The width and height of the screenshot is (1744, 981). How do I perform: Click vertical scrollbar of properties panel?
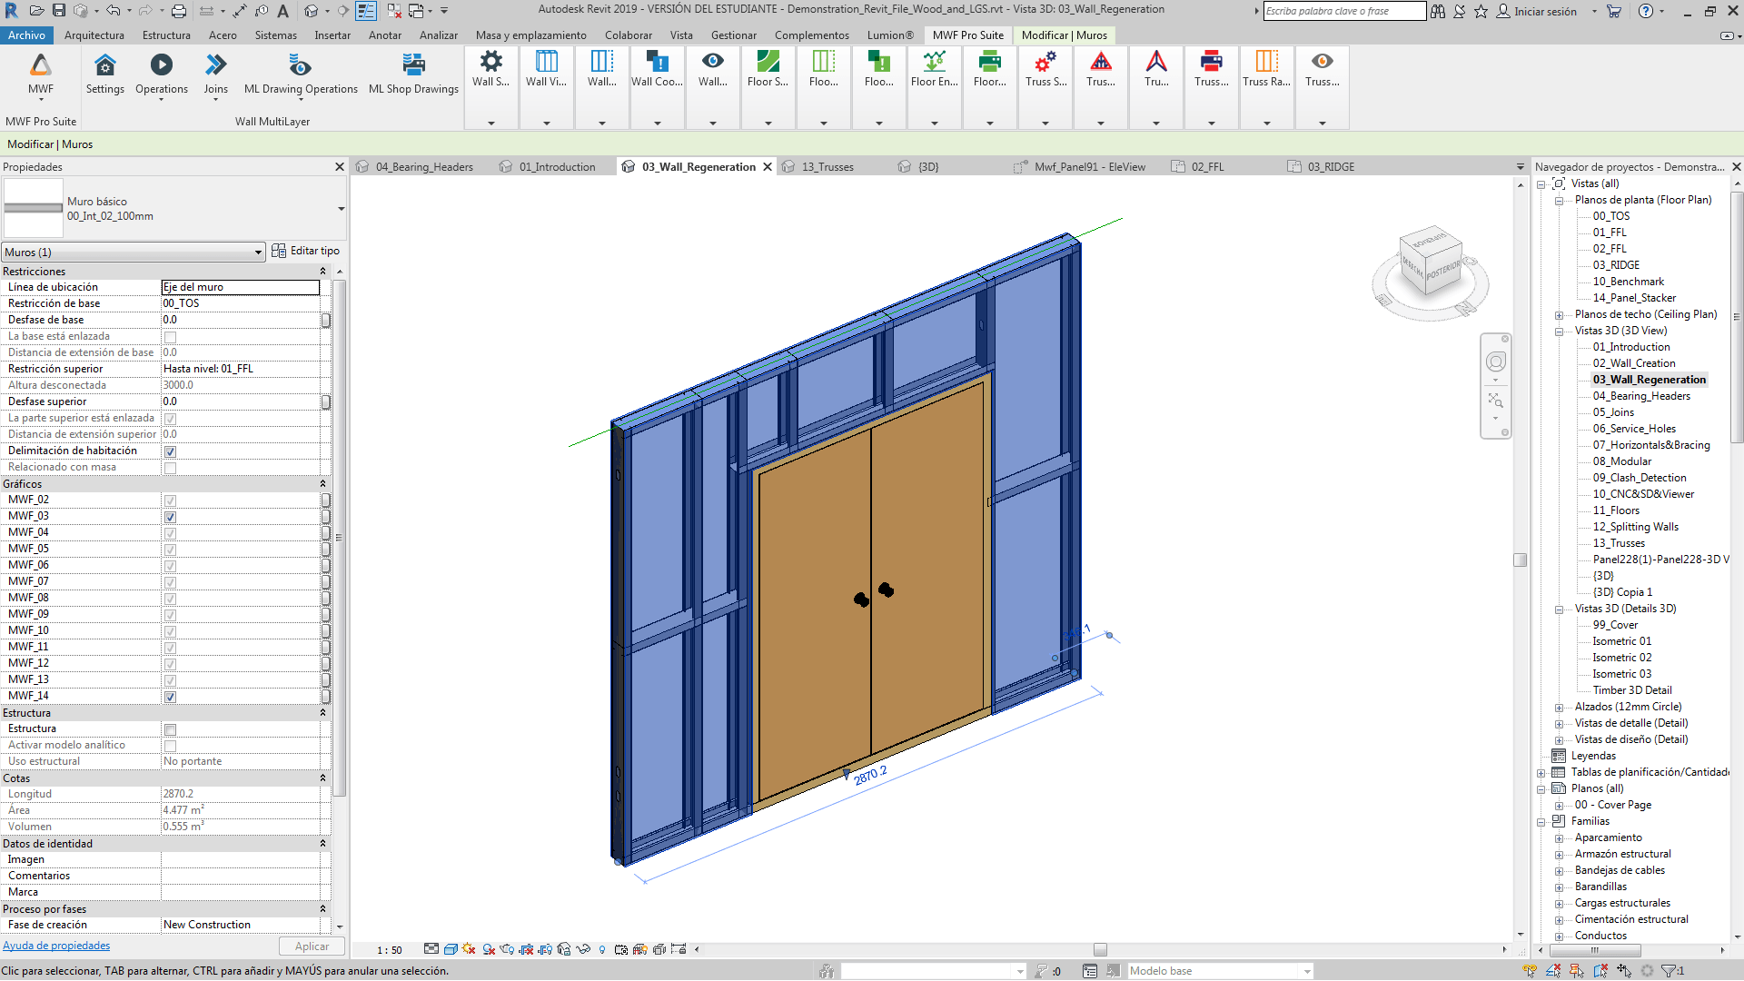coord(339,536)
